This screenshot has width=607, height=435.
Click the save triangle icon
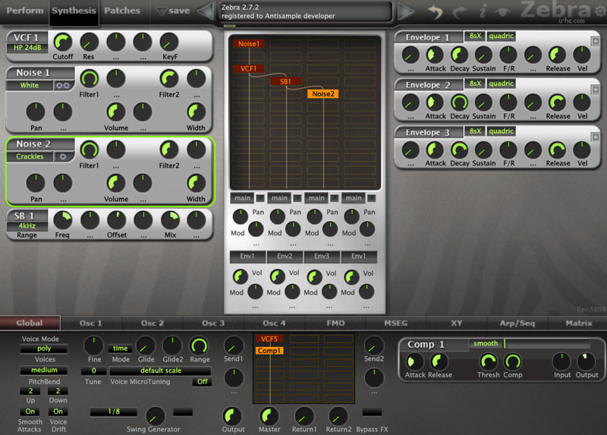[162, 11]
